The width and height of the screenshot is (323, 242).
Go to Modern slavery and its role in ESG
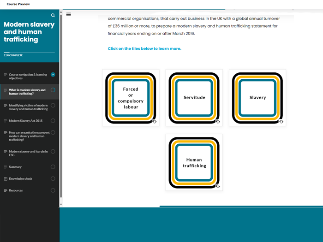pyautogui.click(x=28, y=153)
